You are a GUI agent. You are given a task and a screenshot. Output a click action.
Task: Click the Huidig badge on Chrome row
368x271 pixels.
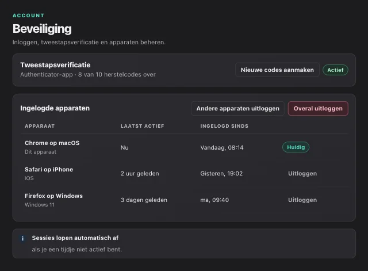[296, 147]
